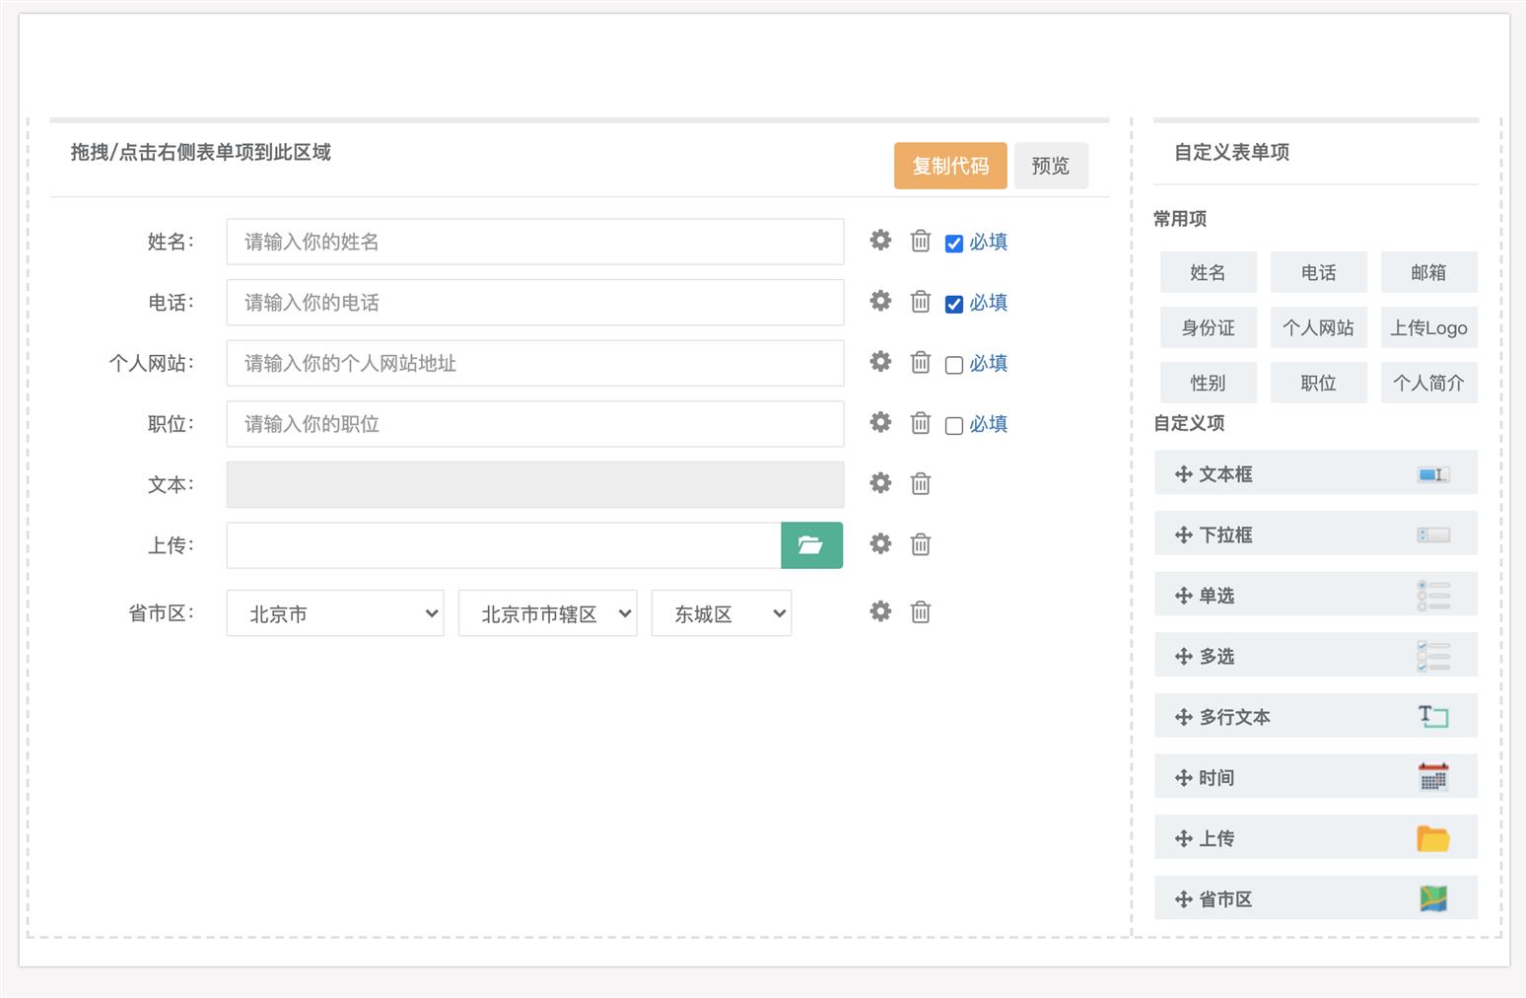
Task: Uncheck 必填 checkbox for 电话
Action: [953, 304]
